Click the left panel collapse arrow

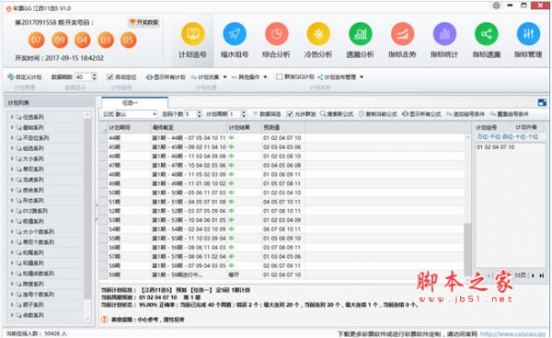click(97, 205)
